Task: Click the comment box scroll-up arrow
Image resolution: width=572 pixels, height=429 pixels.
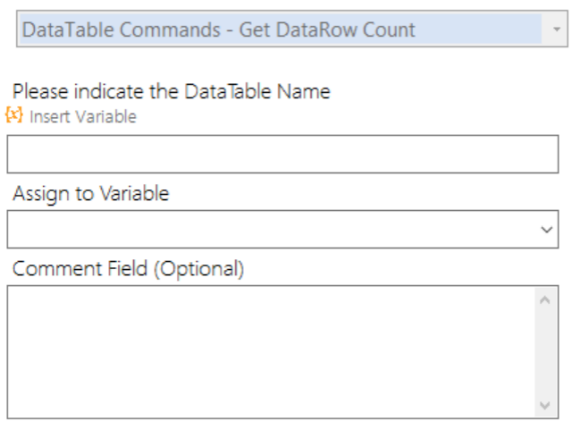Action: tap(545, 300)
